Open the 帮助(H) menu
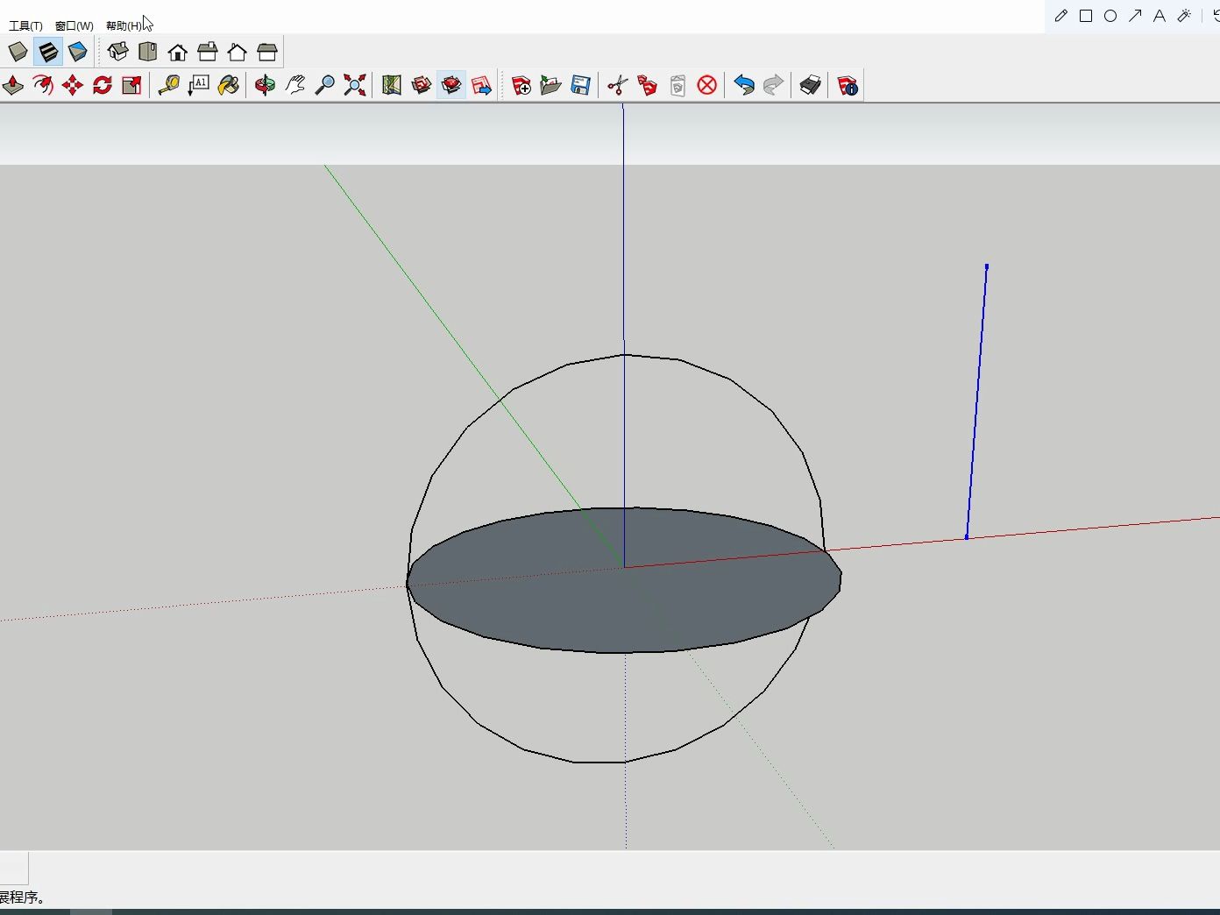 (124, 25)
